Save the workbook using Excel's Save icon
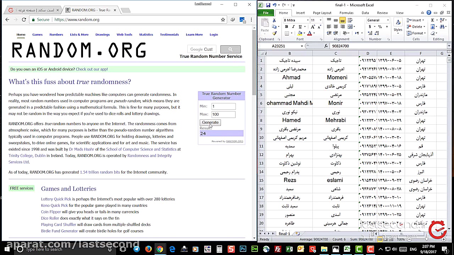The height and width of the screenshot is (255, 454). point(268,5)
